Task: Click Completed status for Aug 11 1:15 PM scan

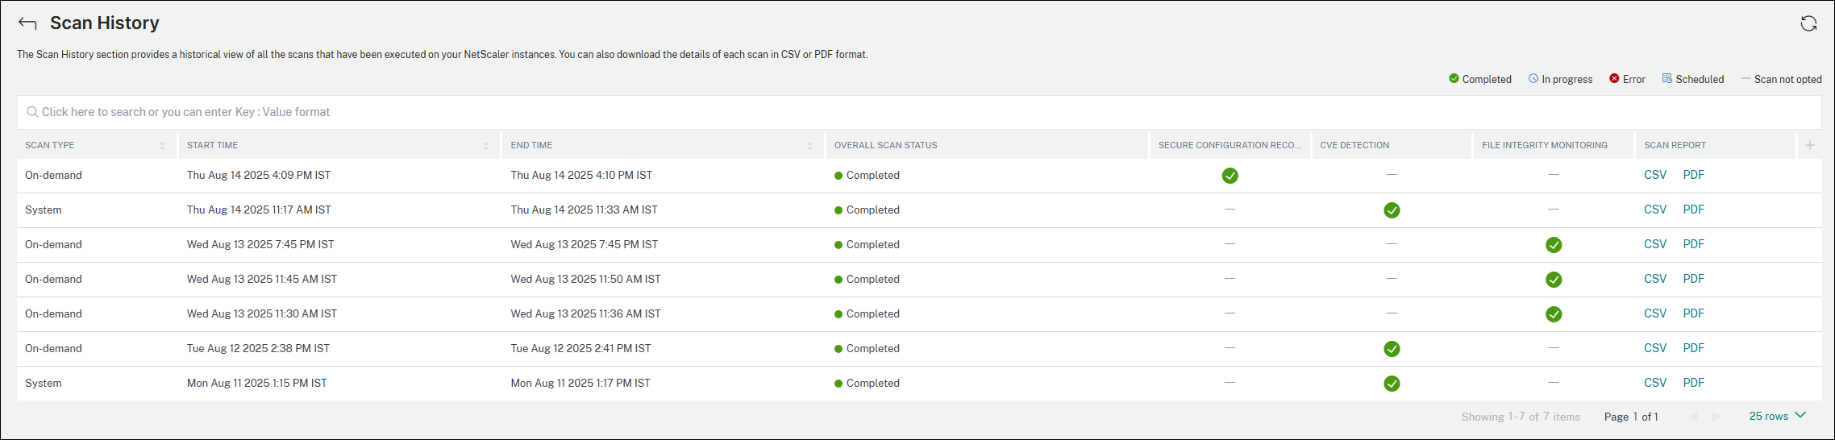Action: click(x=867, y=383)
